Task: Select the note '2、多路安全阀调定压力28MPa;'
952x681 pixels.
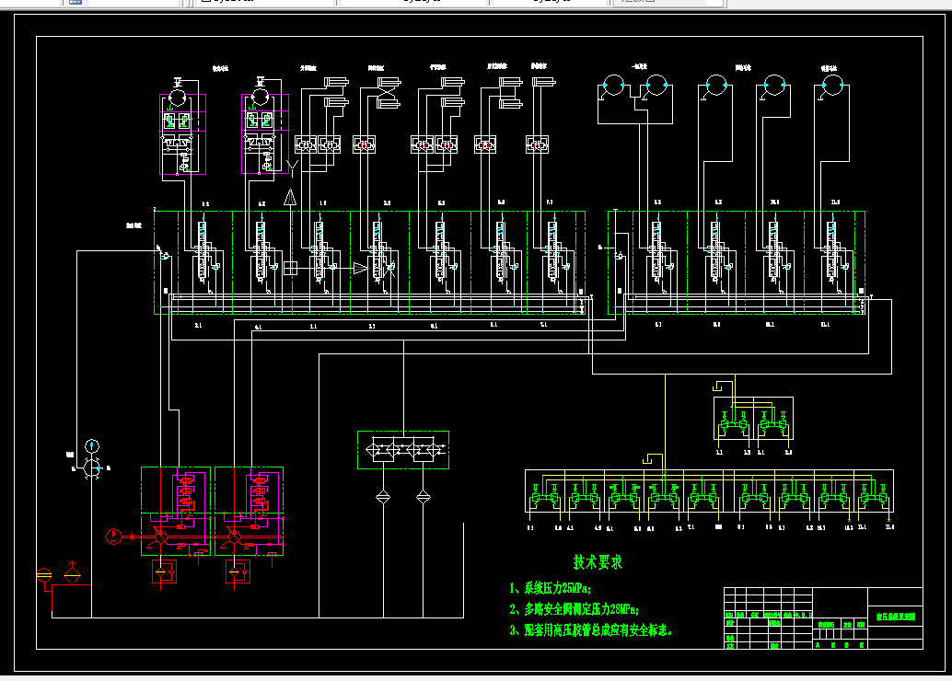Action: (574, 609)
